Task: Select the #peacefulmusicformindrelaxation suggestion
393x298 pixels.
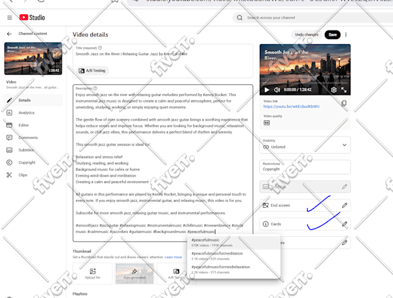Action: (x=234, y=269)
